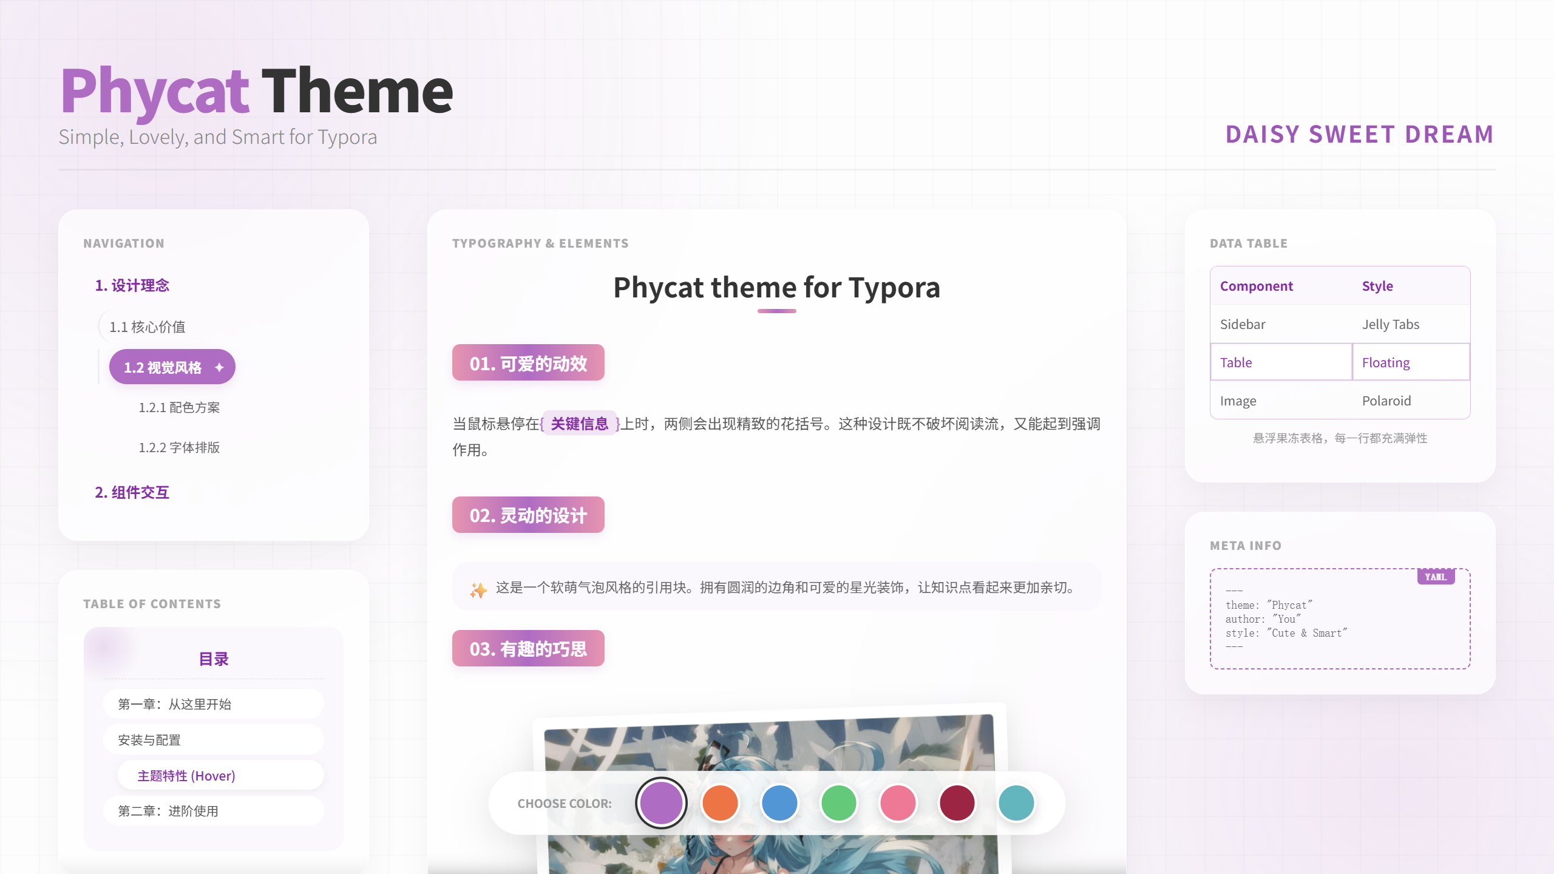The width and height of the screenshot is (1554, 874).
Task: Pick the green theme color circle
Action: tap(838, 803)
